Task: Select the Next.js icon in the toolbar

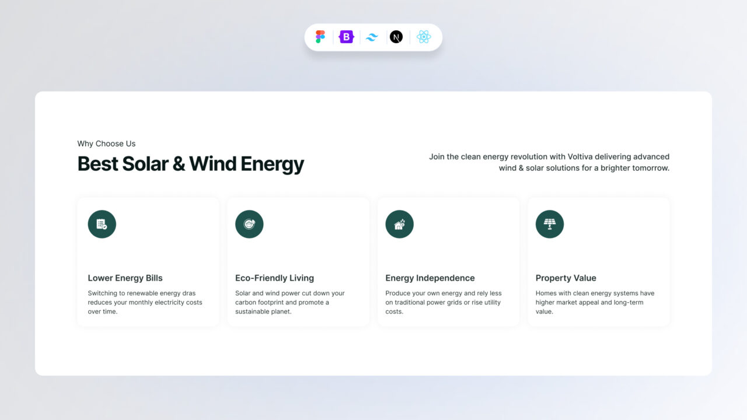Action: [x=397, y=36]
